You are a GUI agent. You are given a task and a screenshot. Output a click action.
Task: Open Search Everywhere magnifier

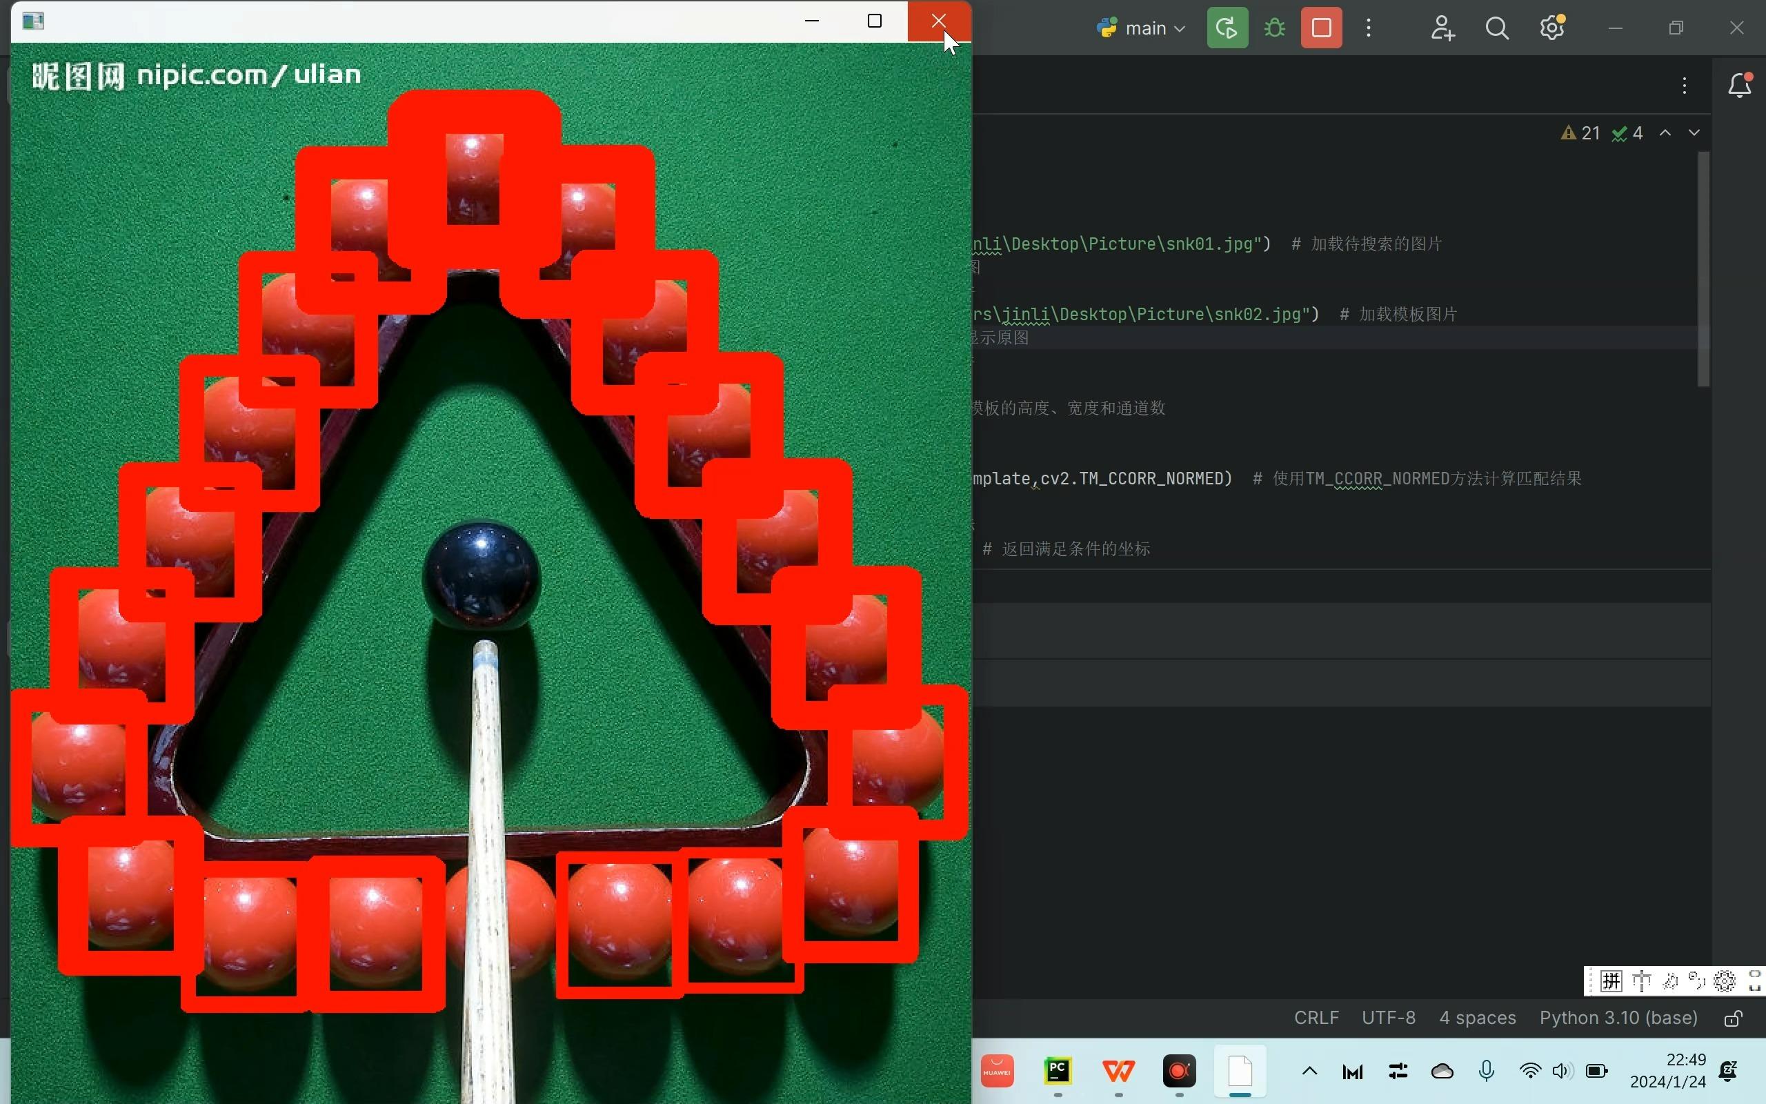(1497, 28)
